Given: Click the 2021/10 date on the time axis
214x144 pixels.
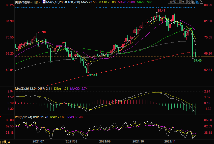Looking at the screenshot, I should coord(138,142).
